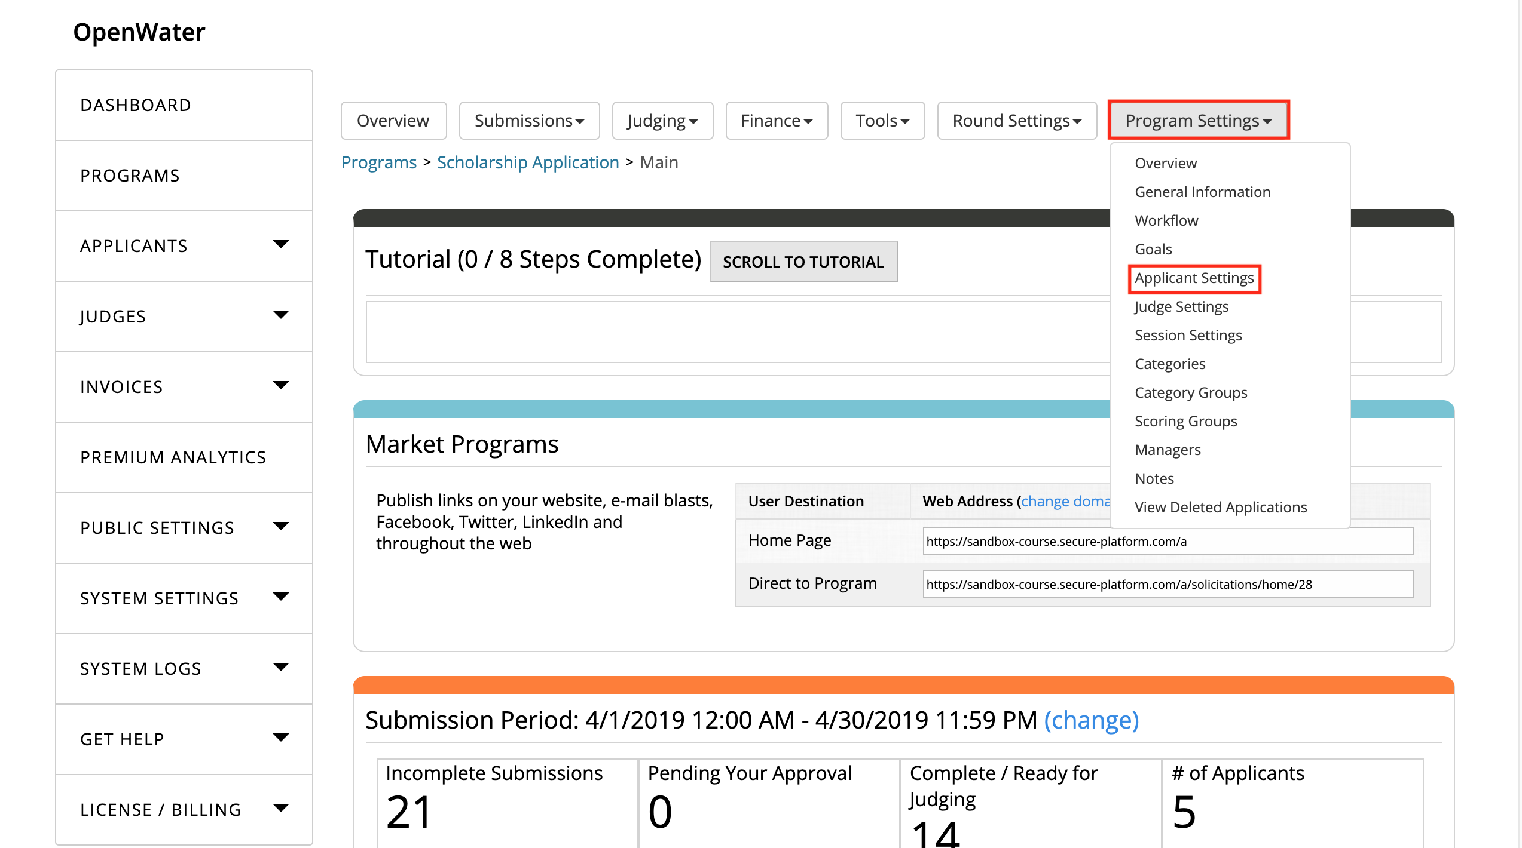Follow the Programs breadcrumb link
This screenshot has height=848, width=1522.
click(379, 162)
